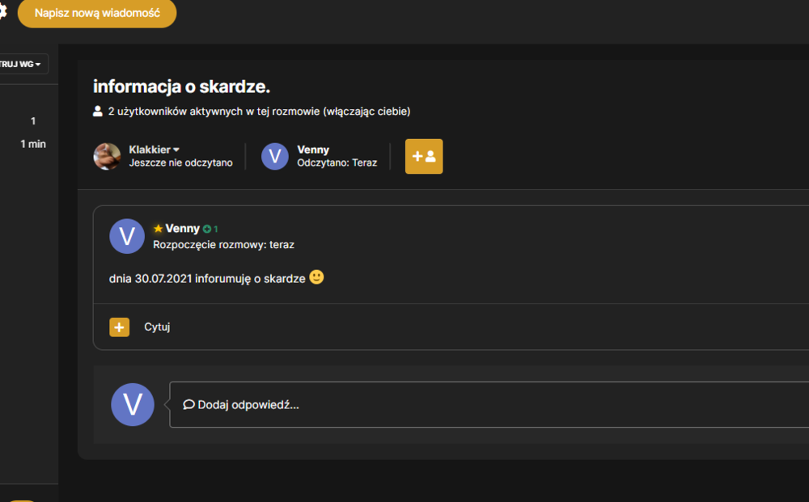Click Venny's avatar in the message post

127,236
